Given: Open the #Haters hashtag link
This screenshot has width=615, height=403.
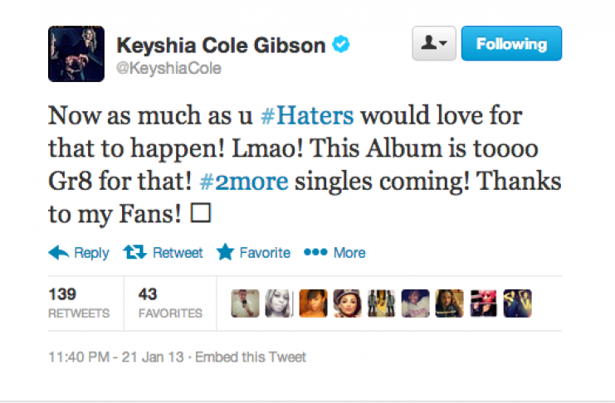Looking at the screenshot, I should pos(307,115).
